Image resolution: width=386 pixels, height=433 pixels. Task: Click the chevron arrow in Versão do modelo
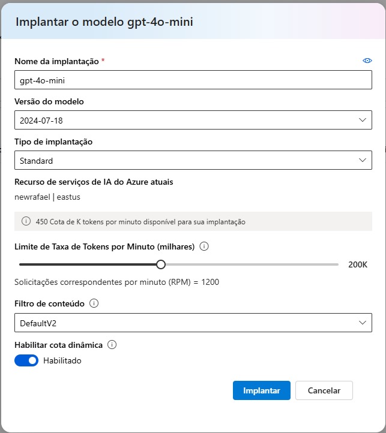click(362, 120)
